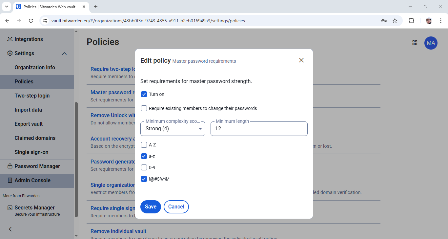The image size is (448, 239).
Task: Open the Require single sign-on policy
Action: click(113, 208)
